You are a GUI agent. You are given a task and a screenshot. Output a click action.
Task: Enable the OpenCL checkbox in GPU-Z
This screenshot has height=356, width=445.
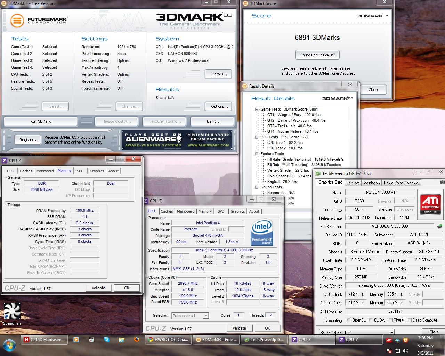[349, 320]
